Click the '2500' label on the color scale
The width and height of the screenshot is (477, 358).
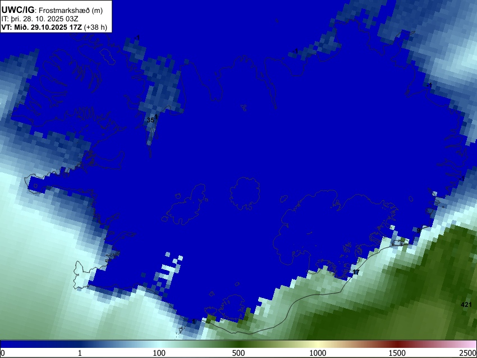469,353
